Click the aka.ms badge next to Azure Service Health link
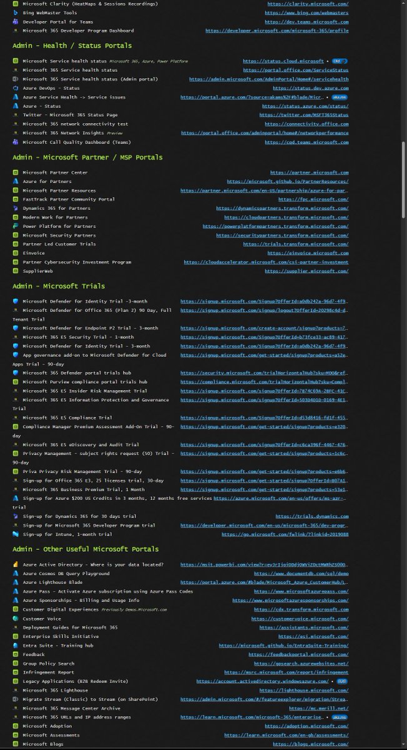 click(340, 97)
